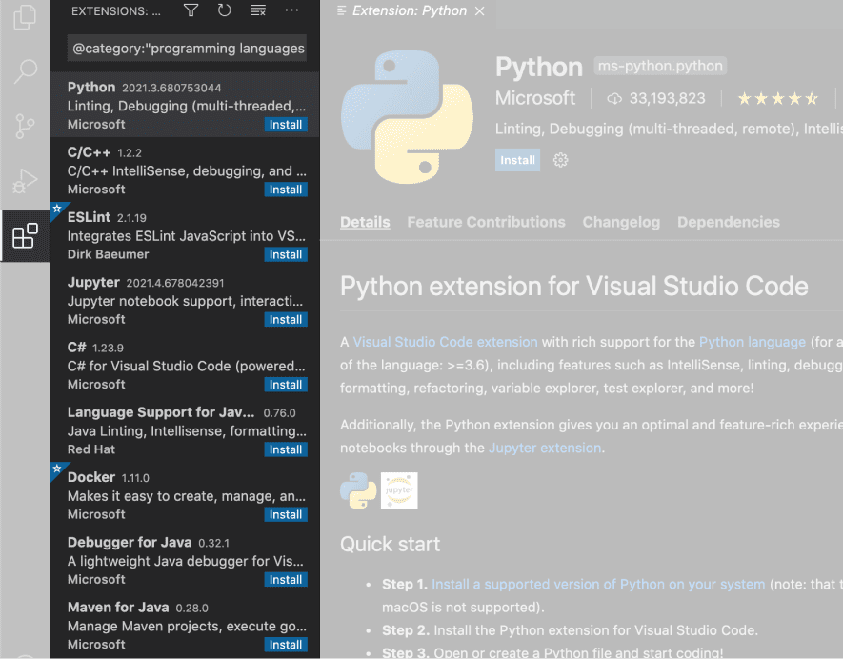Image resolution: width=843 pixels, height=659 pixels.
Task: Switch to the Changelog tab
Action: pos(621,222)
